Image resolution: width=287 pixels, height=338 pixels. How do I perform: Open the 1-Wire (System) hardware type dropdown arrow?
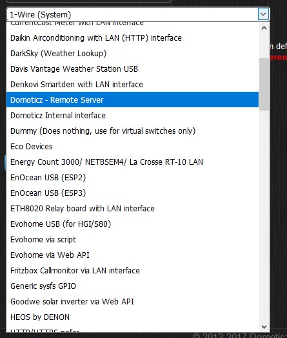click(x=263, y=14)
